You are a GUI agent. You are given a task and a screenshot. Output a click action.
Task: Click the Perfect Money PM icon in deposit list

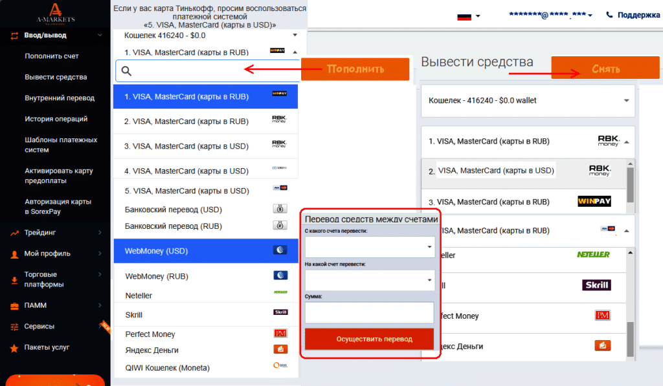click(280, 333)
